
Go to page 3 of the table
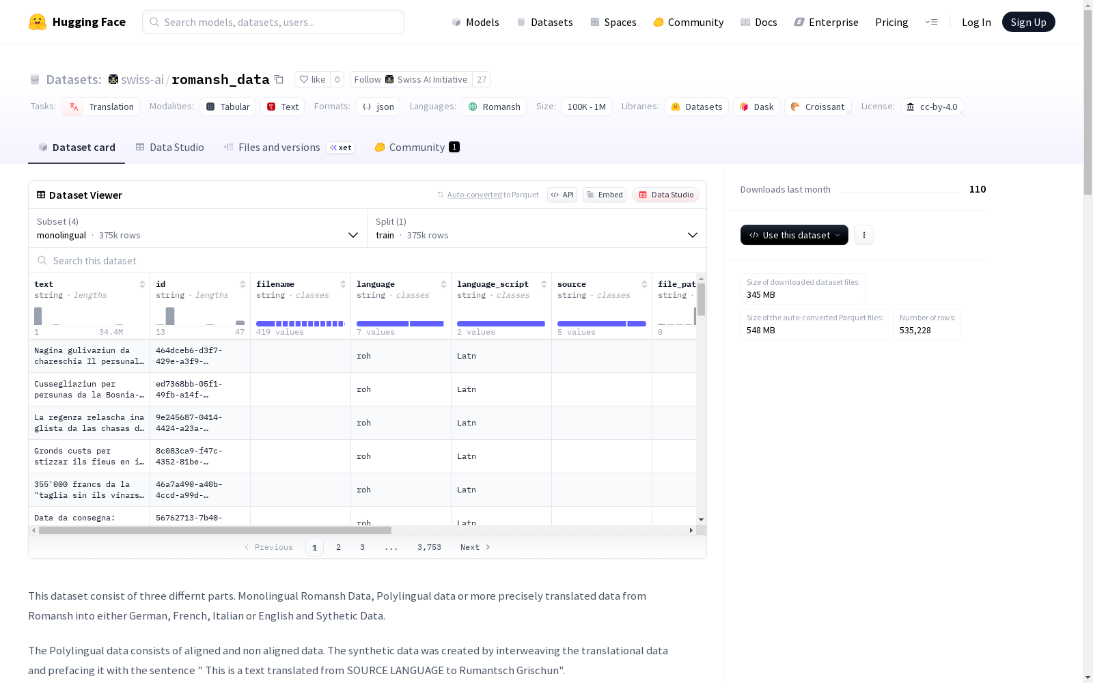tap(362, 547)
